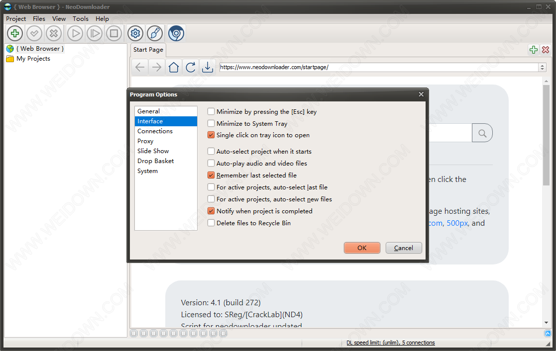Click the Start play toolbar icon
Image resolution: width=556 pixels, height=351 pixels.
(x=75, y=34)
